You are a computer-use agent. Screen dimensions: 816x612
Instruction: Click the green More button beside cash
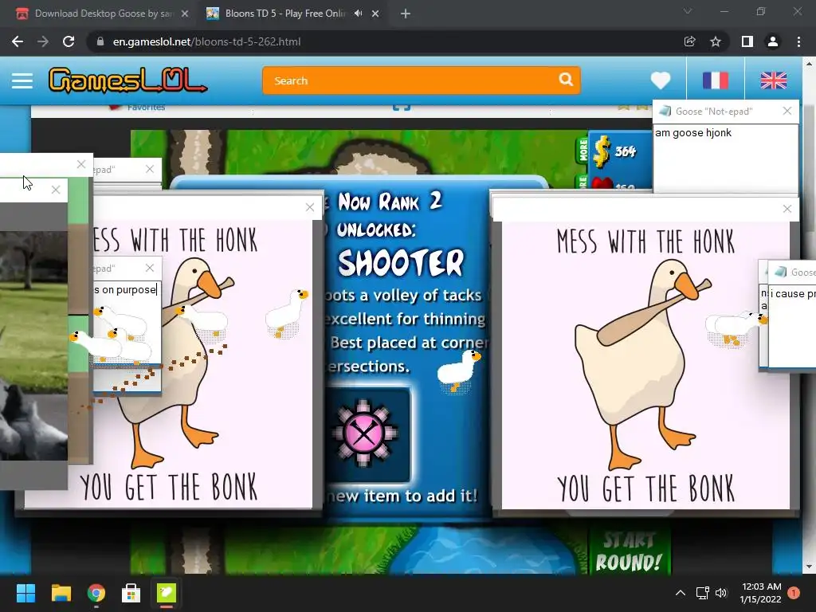click(x=583, y=151)
